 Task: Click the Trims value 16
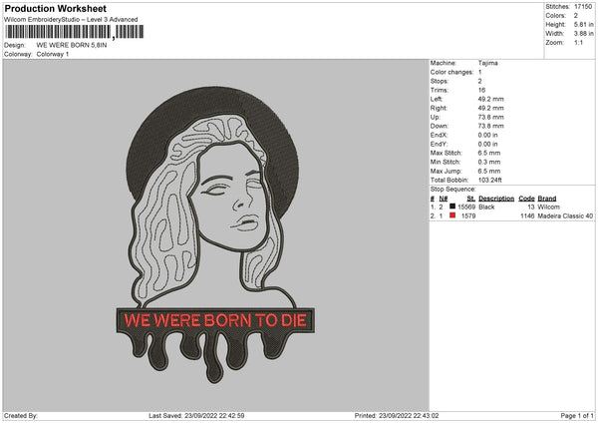pyautogui.click(x=481, y=90)
